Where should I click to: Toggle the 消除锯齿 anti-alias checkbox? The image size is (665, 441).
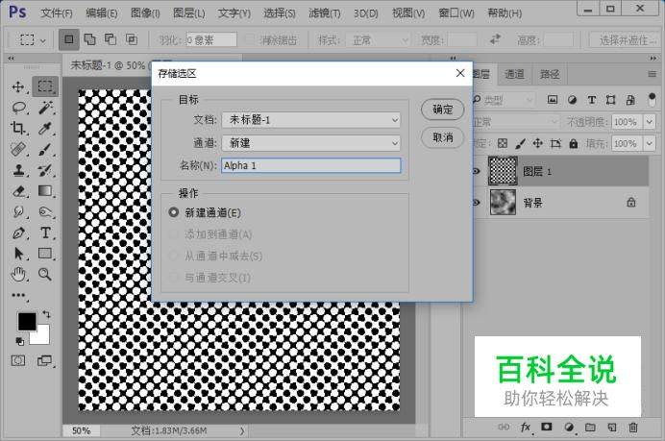coord(250,39)
